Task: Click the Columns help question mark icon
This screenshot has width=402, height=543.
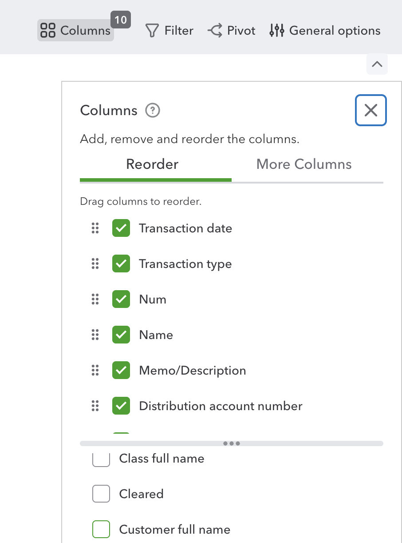Action: [x=153, y=110]
